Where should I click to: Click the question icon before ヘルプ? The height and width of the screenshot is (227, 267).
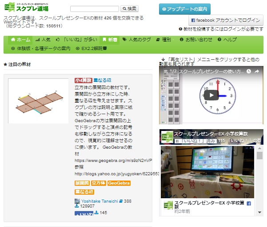point(219,39)
